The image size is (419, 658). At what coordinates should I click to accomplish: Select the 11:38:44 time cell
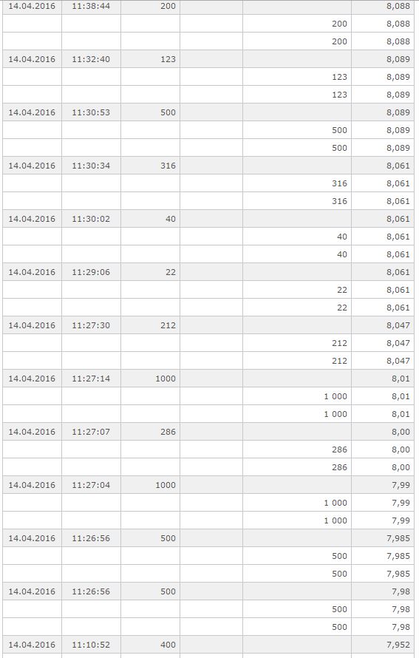pyautogui.click(x=91, y=7)
